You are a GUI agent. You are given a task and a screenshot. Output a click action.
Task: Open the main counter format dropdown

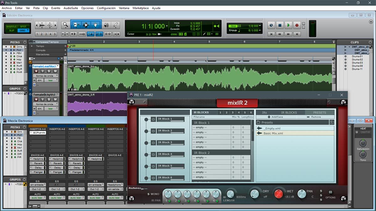(x=167, y=26)
